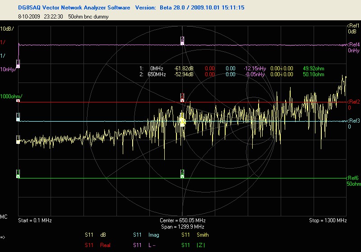The image size is (361, 252).
Task: Click the S11 label beside |Z|
Action: [185, 245]
